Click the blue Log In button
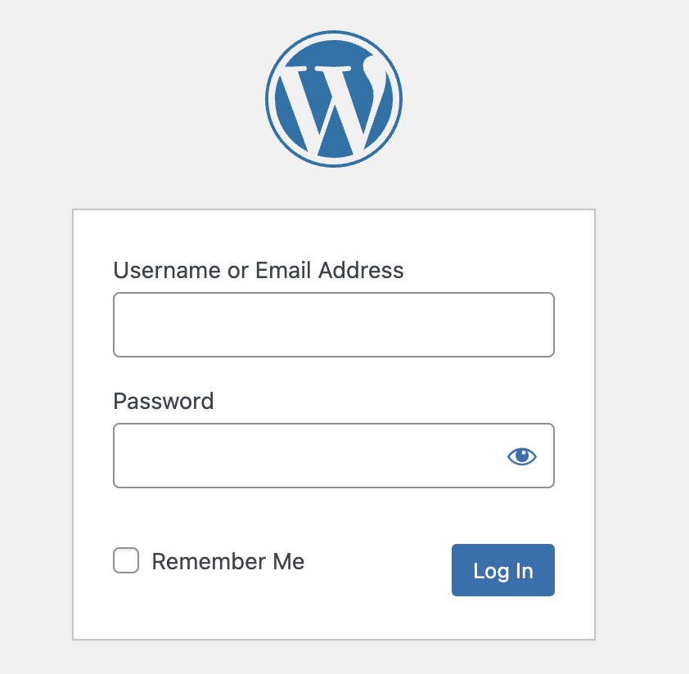Screen dimensions: 689x674 (502, 570)
